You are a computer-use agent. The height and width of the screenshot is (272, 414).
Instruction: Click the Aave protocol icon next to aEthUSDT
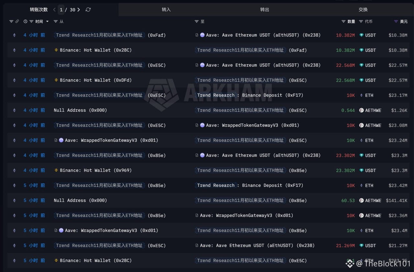[202, 35]
